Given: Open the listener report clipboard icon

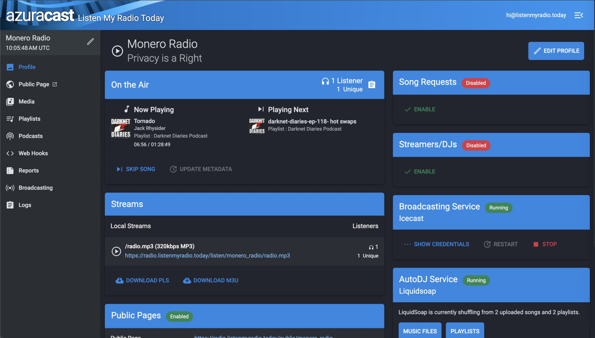Looking at the screenshot, I should 372,84.
